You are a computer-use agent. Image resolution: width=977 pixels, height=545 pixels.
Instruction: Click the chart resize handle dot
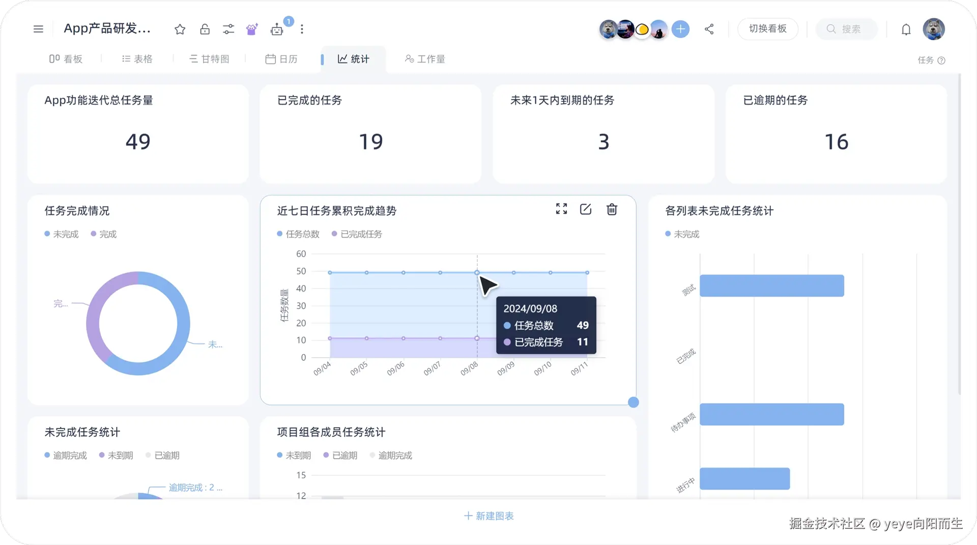[x=633, y=402]
